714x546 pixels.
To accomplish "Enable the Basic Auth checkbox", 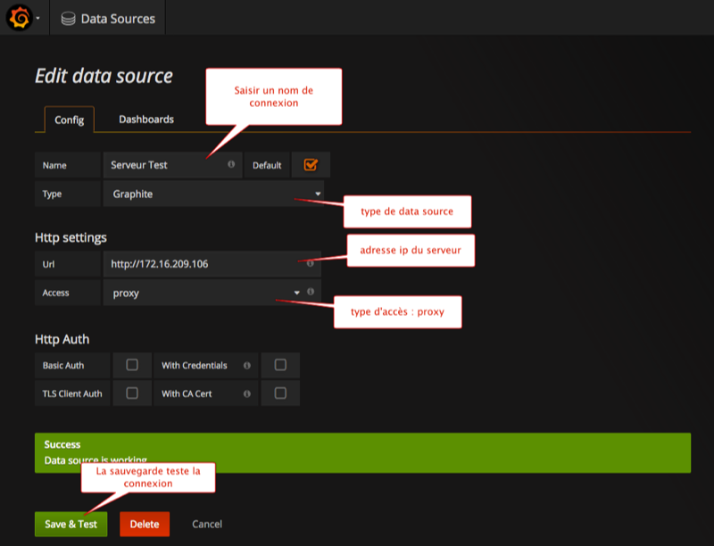I will point(132,365).
